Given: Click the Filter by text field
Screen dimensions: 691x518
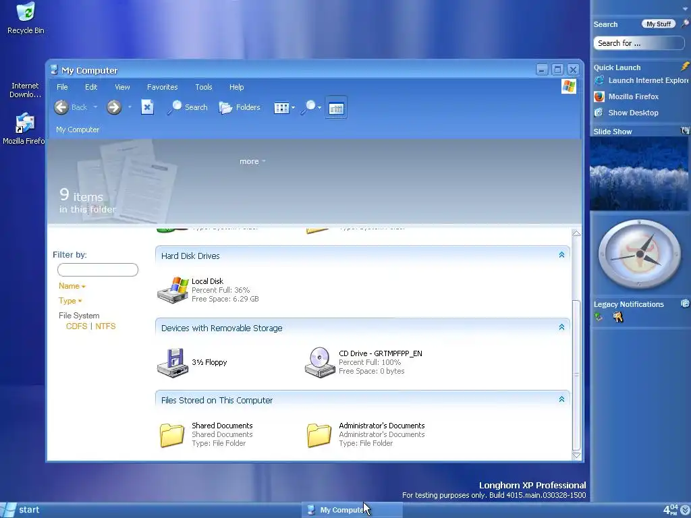Looking at the screenshot, I should point(98,270).
